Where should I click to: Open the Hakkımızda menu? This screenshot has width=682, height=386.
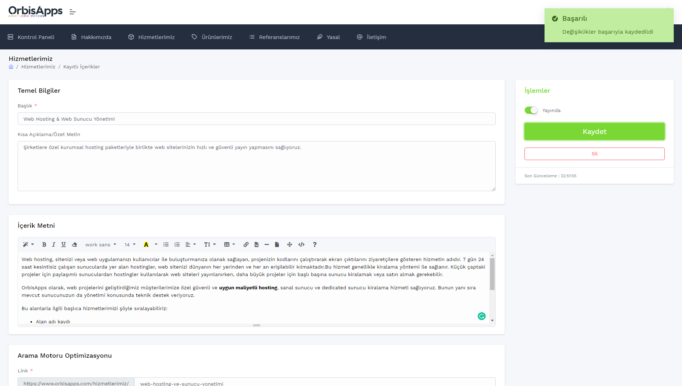(91, 37)
